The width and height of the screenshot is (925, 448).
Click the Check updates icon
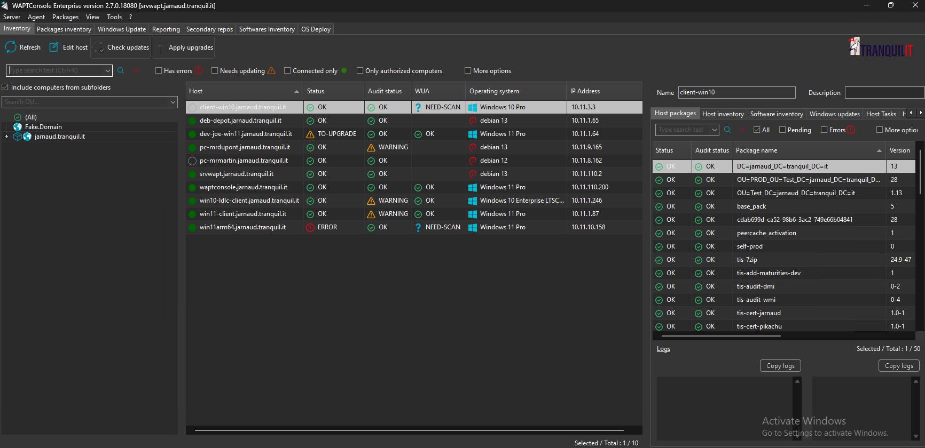[99, 47]
